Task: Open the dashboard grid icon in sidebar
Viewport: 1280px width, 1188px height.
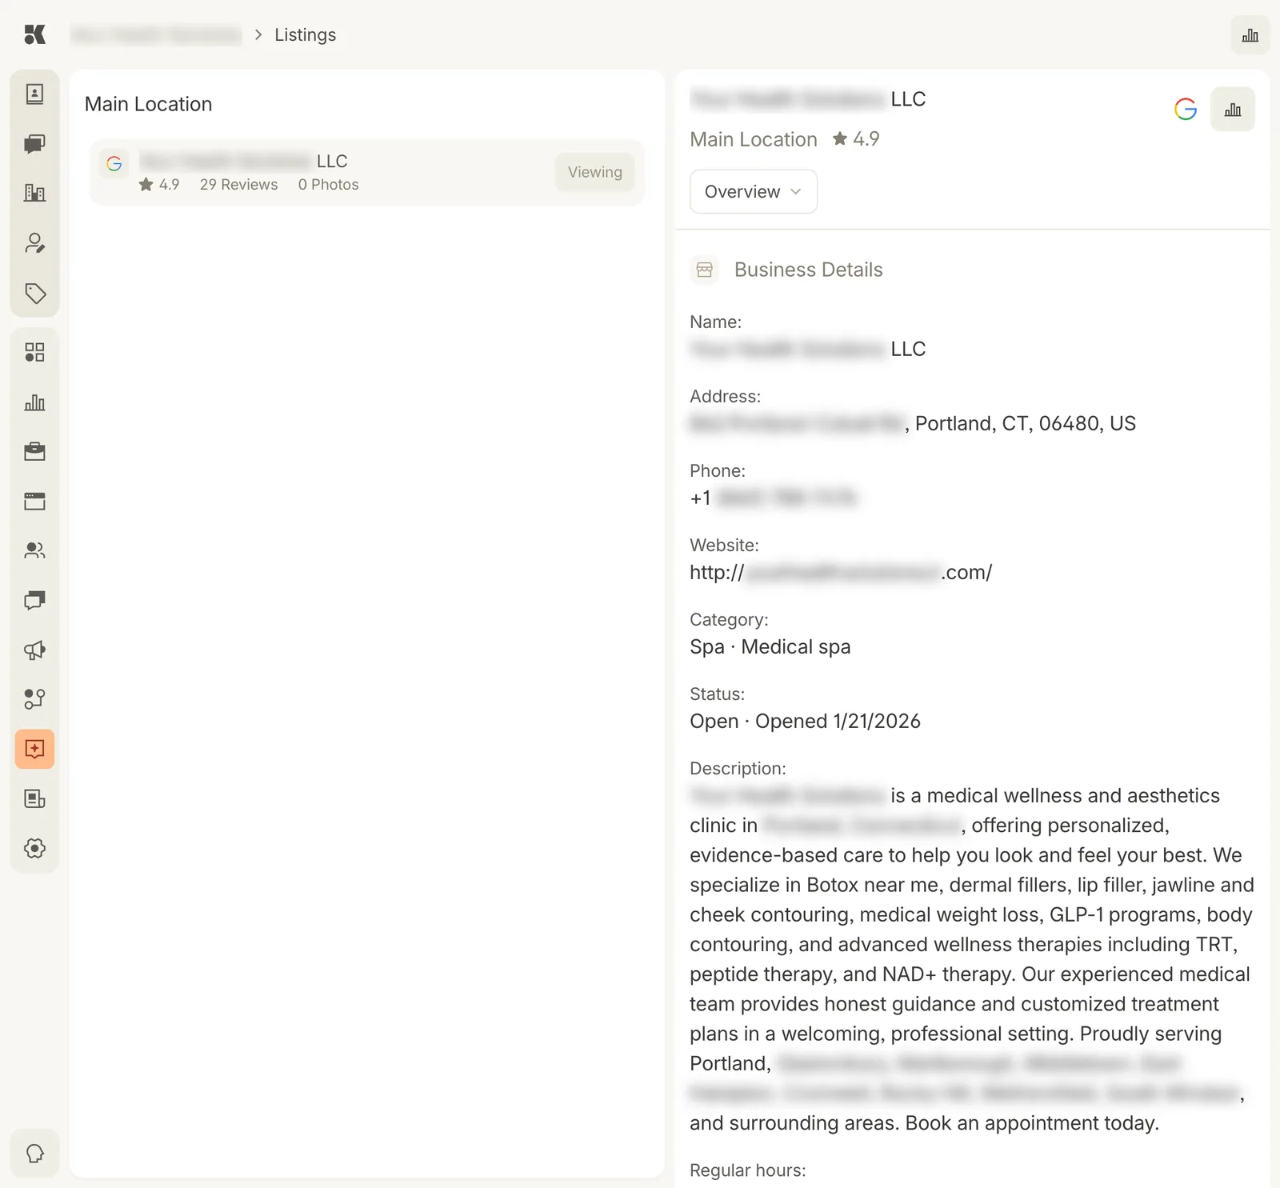Action: point(34,352)
